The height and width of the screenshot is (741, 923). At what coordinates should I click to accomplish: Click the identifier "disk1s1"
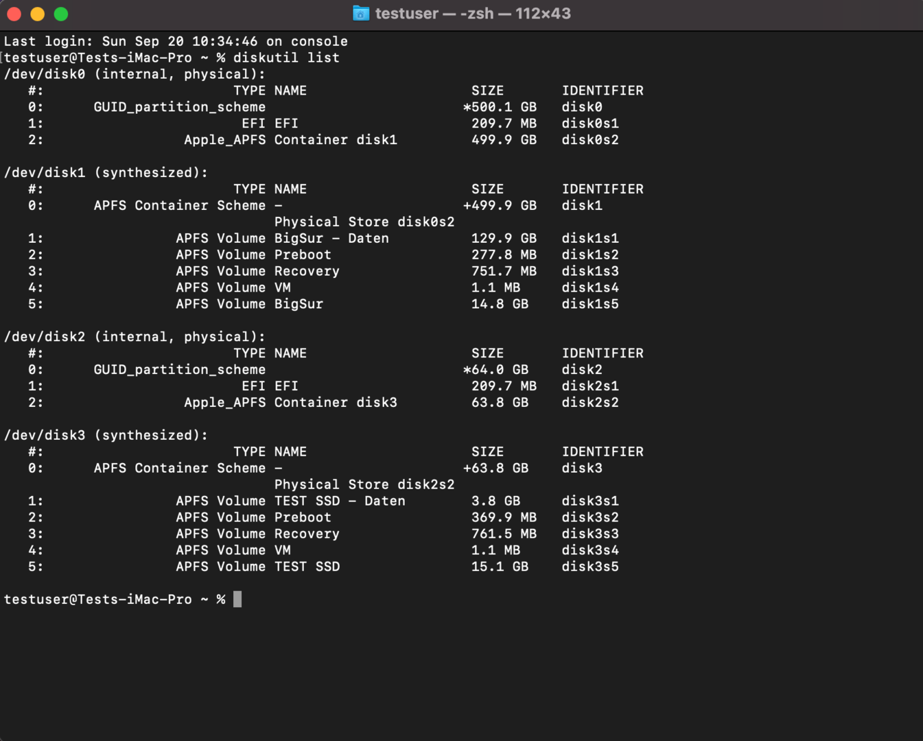(x=590, y=239)
